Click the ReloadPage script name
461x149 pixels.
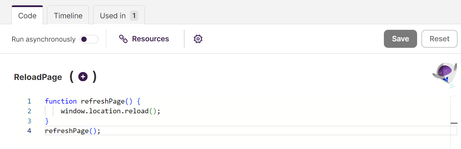click(x=38, y=77)
